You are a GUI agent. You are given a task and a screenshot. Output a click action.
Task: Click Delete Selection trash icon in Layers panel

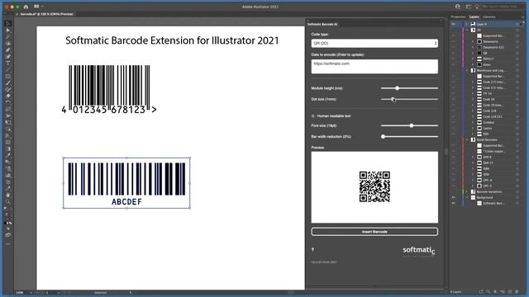click(x=517, y=291)
